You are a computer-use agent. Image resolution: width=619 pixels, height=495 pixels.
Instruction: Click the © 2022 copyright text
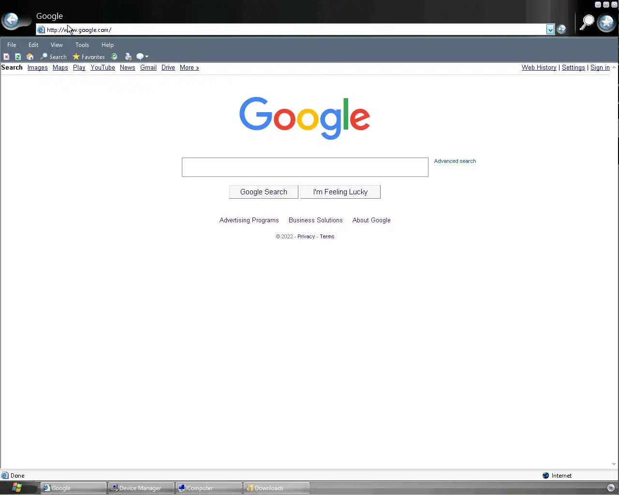click(x=284, y=237)
